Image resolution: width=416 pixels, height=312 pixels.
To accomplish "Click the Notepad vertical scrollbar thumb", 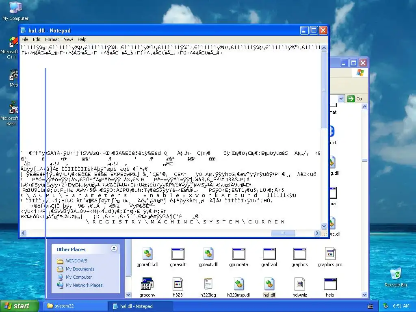I will tap(324, 90).
